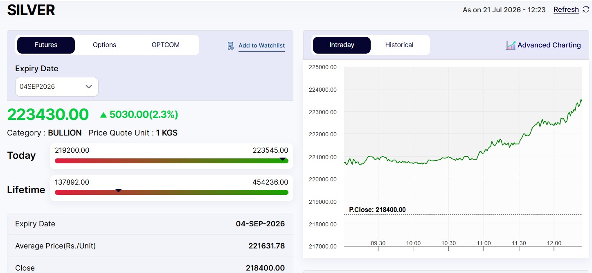The height and width of the screenshot is (273, 592).
Task: Switch to the Options tab
Action: pos(104,45)
